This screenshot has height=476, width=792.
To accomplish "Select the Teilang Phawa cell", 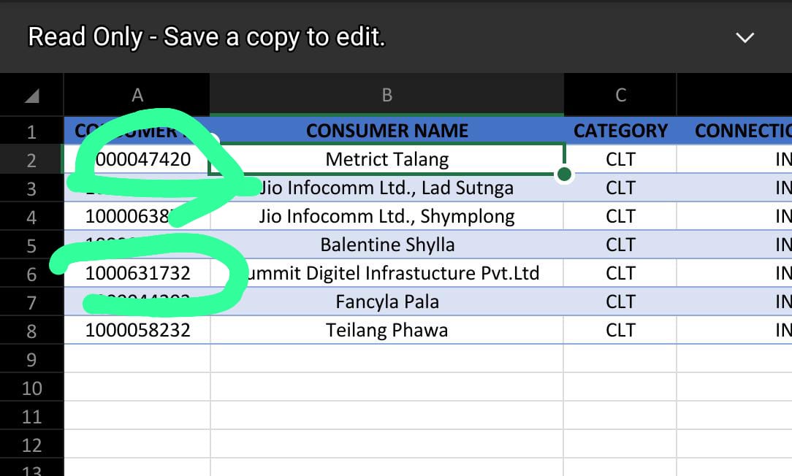I will [x=387, y=330].
